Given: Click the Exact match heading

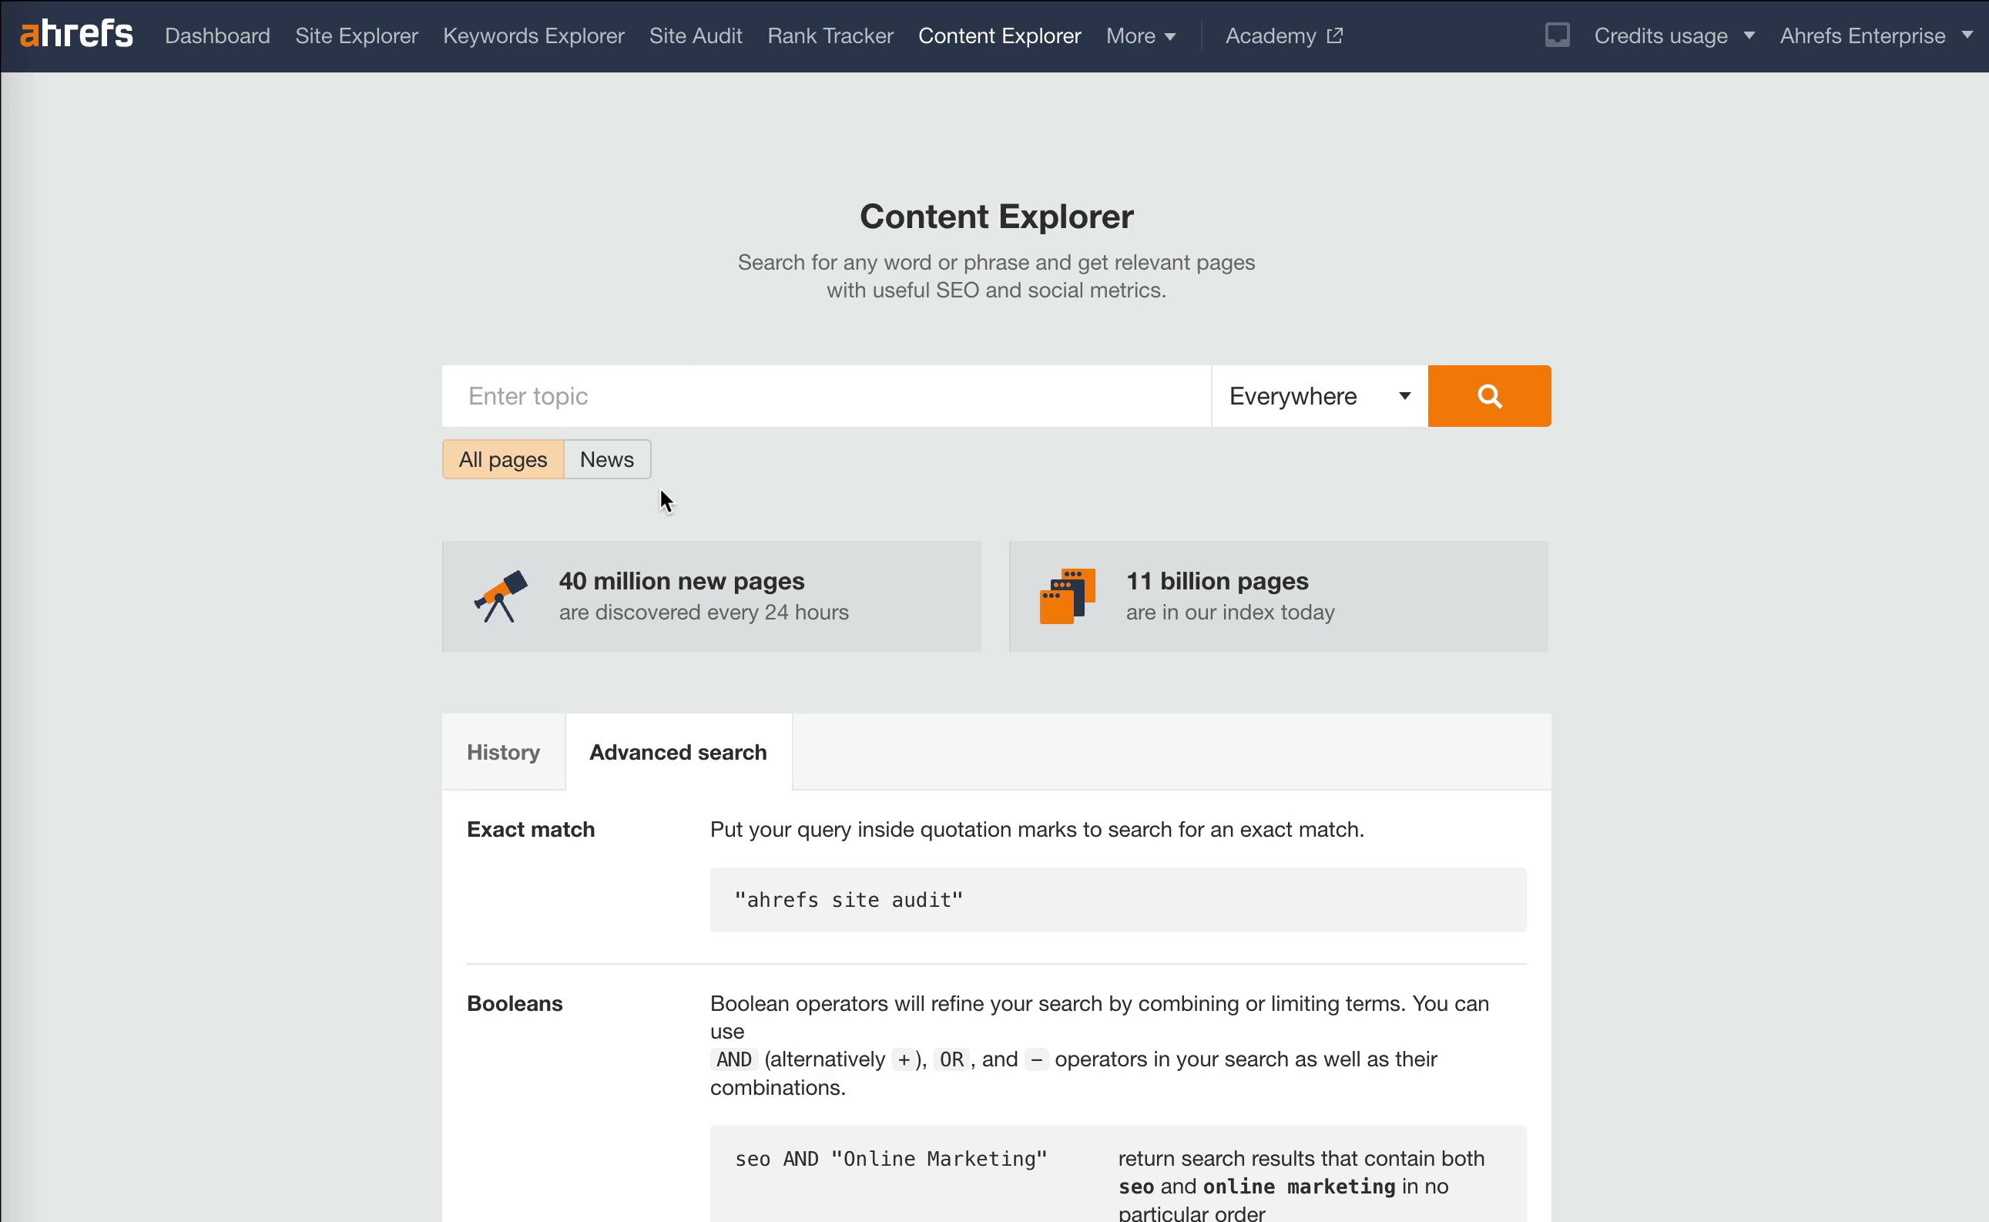Looking at the screenshot, I should click(530, 829).
